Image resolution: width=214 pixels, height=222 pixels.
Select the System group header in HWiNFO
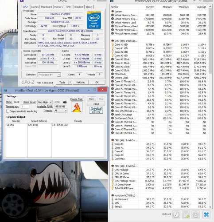(118, 12)
